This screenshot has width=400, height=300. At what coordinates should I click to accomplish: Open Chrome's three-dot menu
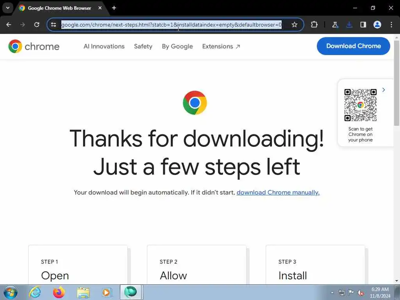[391, 25]
